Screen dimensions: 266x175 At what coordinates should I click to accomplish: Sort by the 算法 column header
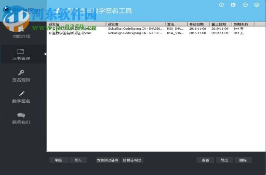[x=176, y=24]
